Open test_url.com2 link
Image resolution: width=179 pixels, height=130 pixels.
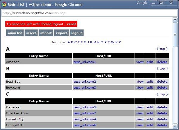click(x=85, y=81)
